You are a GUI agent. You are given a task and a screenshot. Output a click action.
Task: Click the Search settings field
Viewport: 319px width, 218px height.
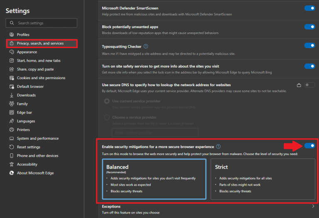coord(42,23)
